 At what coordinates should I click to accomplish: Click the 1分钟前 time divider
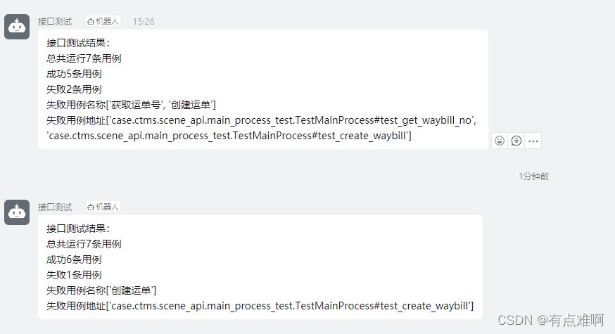[533, 176]
